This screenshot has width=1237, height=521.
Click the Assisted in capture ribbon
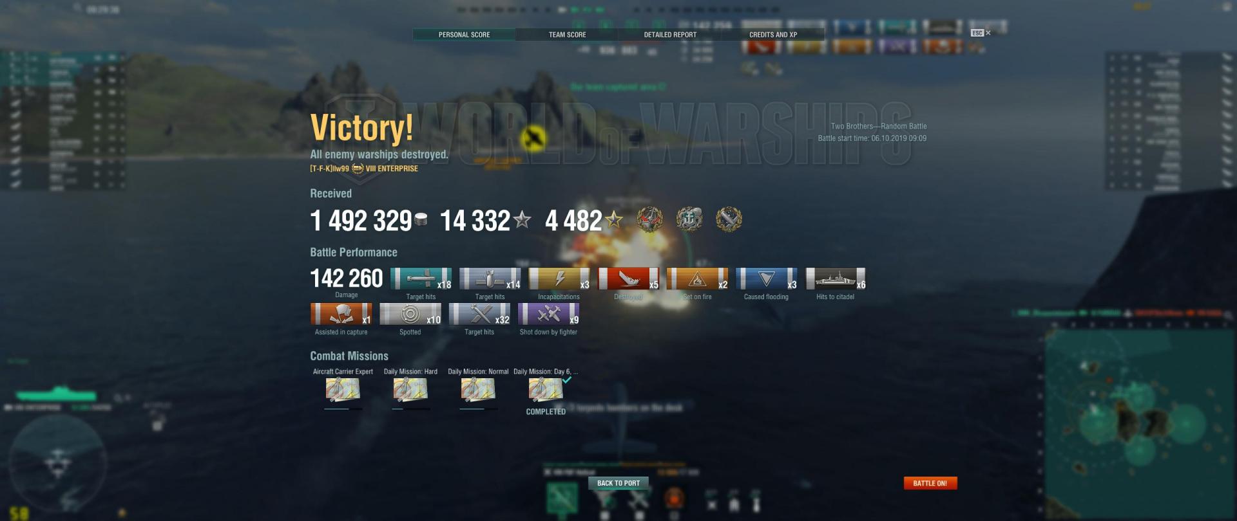click(x=341, y=314)
